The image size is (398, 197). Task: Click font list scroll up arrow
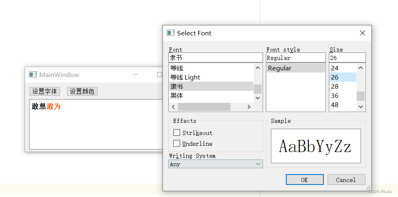coord(258,68)
